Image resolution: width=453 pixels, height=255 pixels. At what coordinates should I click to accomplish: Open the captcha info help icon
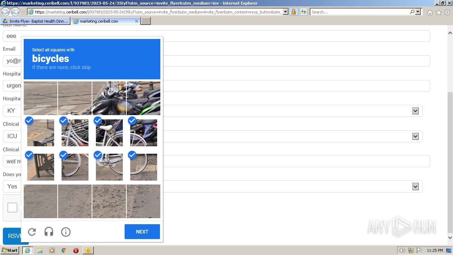coord(66,232)
